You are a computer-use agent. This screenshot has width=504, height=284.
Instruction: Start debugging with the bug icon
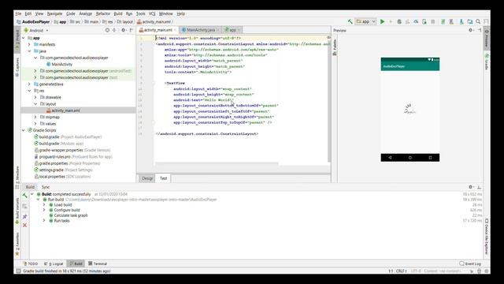(x=399, y=21)
